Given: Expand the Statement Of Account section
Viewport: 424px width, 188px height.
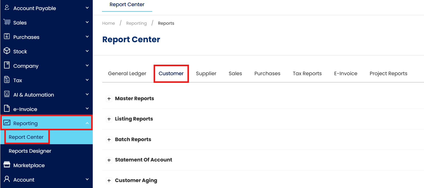Looking at the screenshot, I should pyautogui.click(x=109, y=160).
